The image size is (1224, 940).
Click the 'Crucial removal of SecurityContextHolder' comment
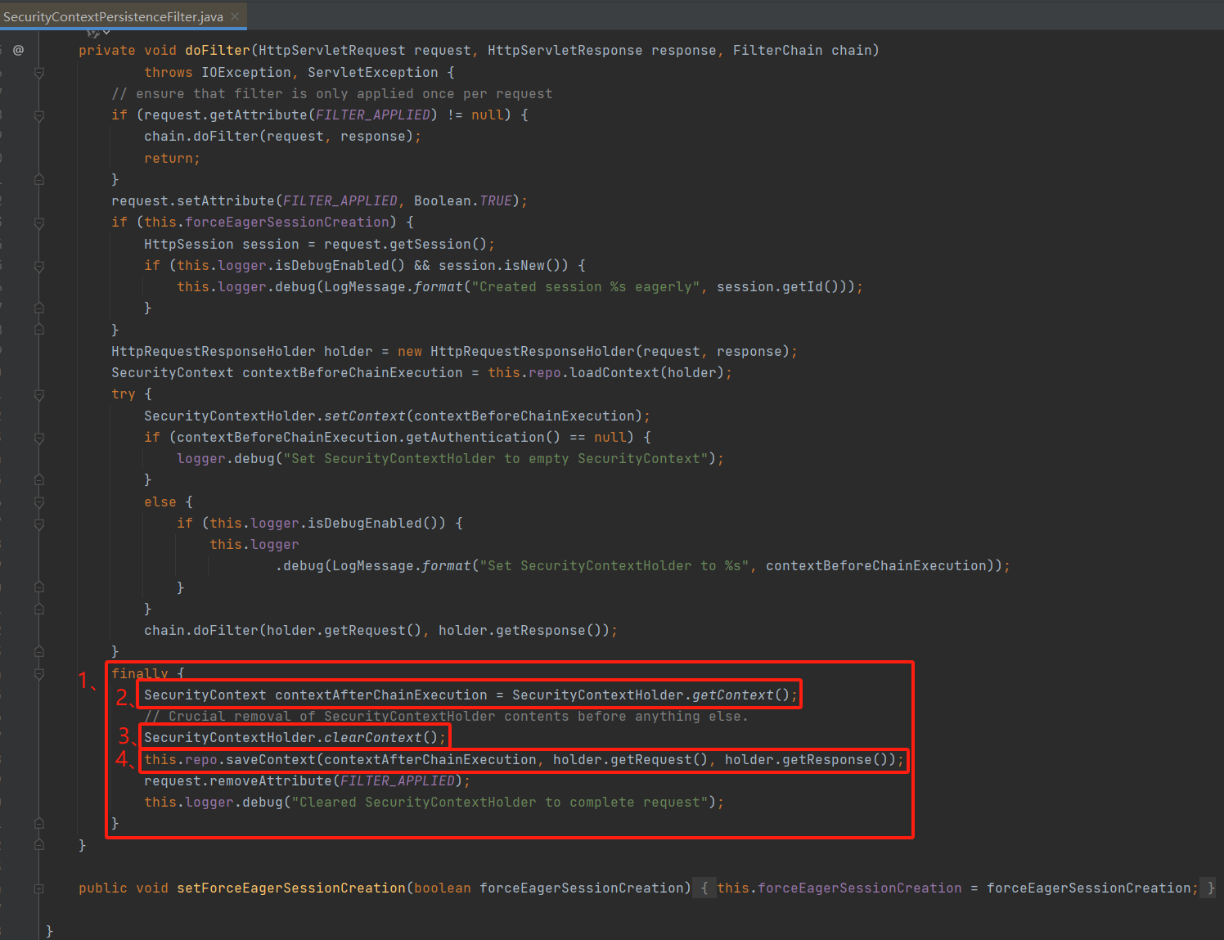click(446, 717)
